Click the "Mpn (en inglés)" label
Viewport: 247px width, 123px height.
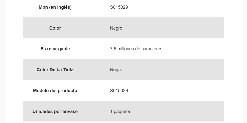55,7
